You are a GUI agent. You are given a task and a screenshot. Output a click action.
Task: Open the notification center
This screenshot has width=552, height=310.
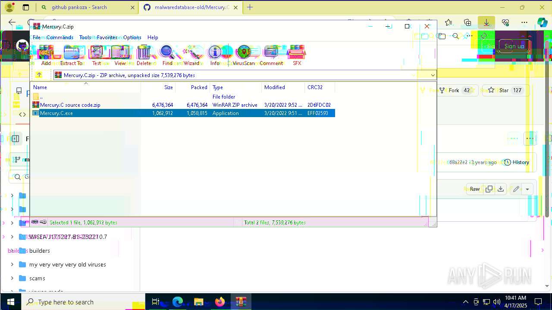click(538, 302)
